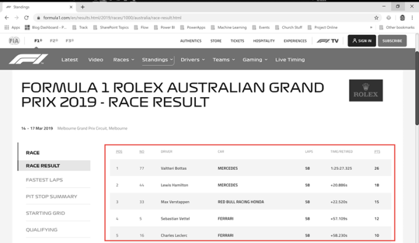The width and height of the screenshot is (419, 243).
Task: Expand the Drivers dropdown
Action: click(193, 60)
